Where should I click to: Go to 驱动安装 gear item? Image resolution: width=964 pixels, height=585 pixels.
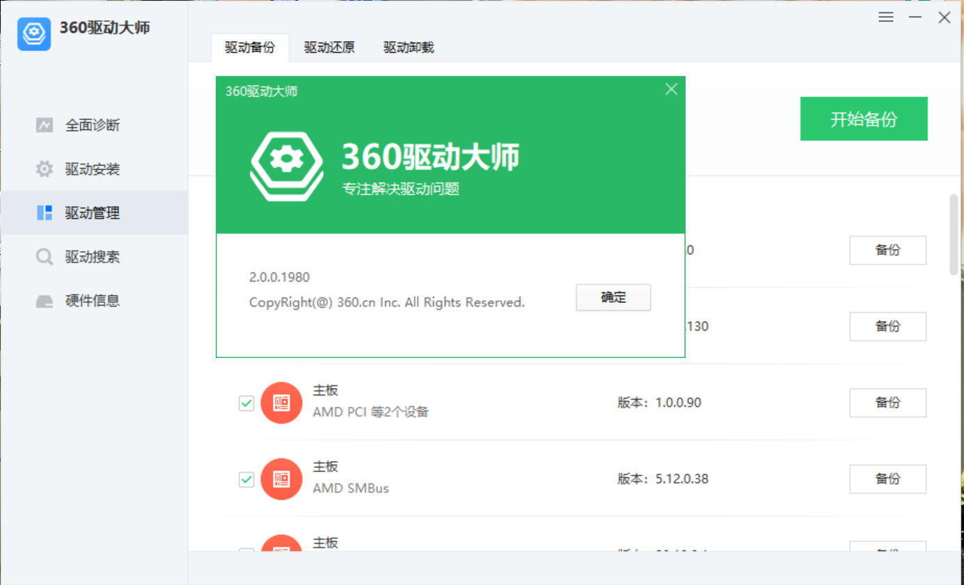point(94,169)
